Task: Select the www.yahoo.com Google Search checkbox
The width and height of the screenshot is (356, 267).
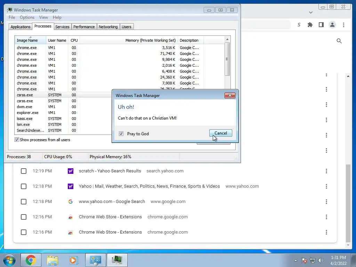Action: [24, 202]
